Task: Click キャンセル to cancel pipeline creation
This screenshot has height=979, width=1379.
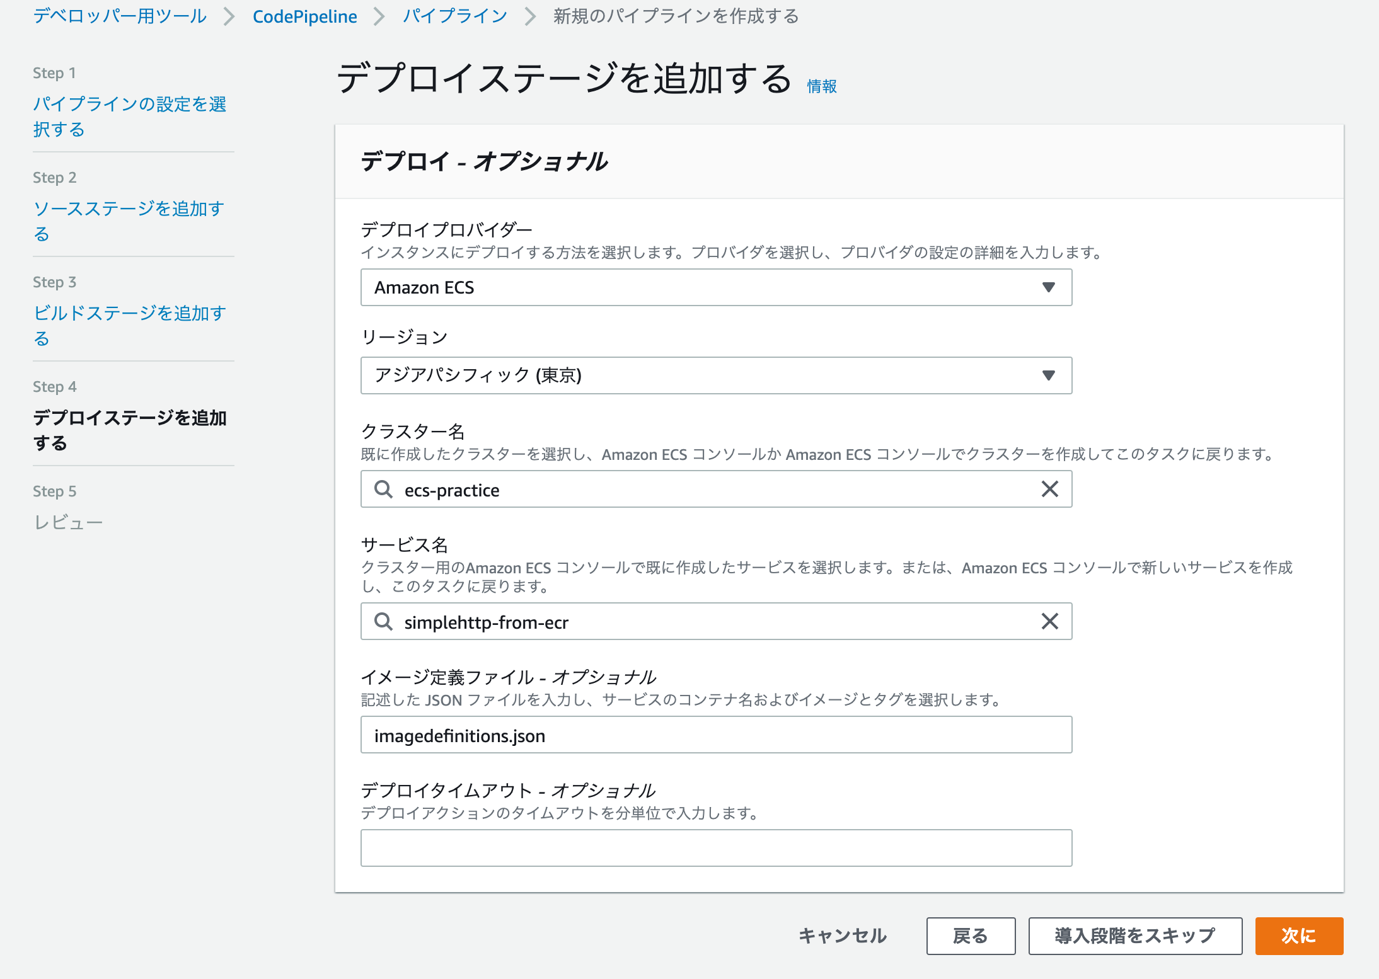Action: pyautogui.click(x=842, y=936)
